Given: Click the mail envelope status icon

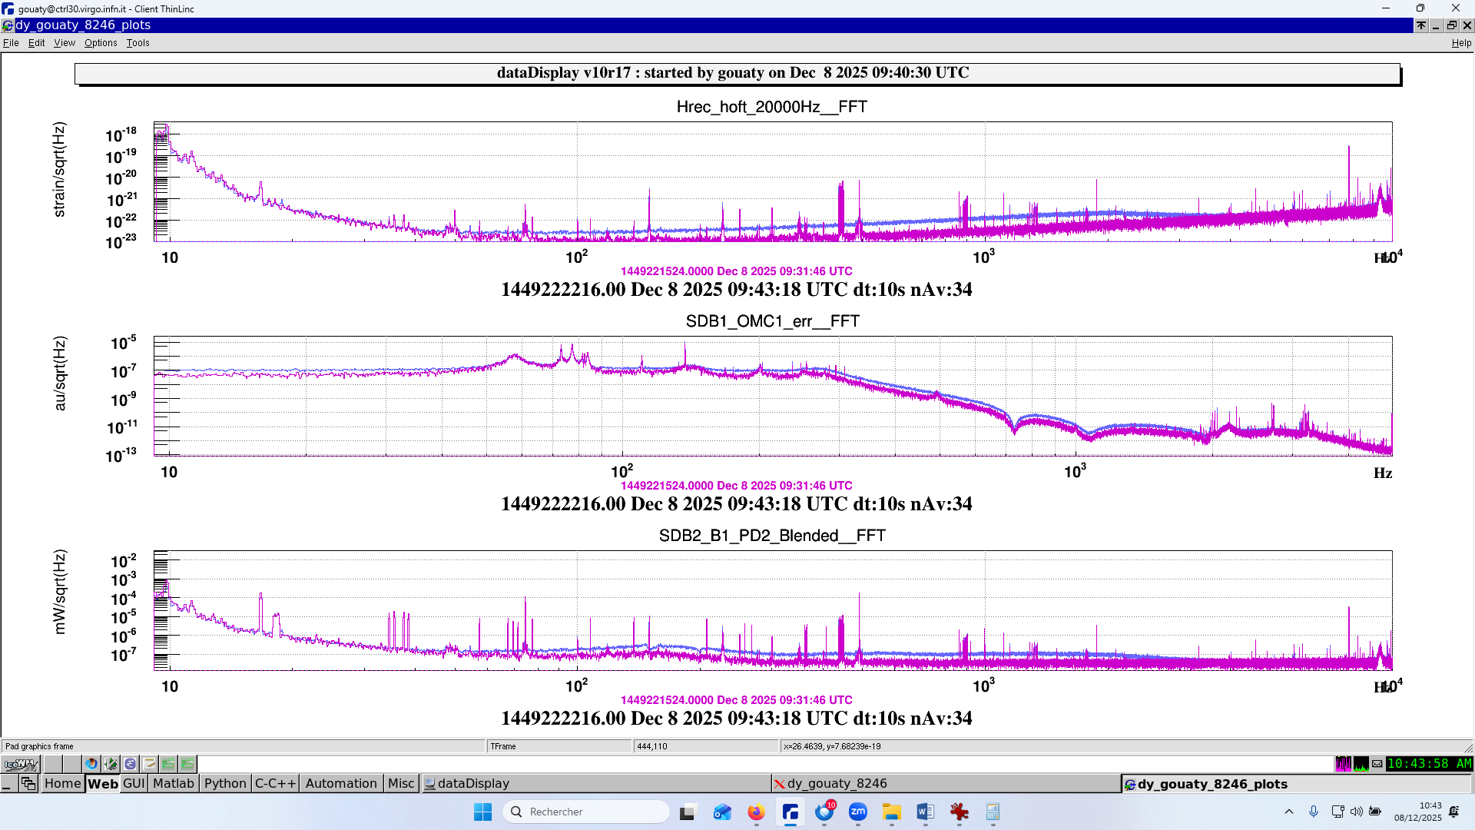Looking at the screenshot, I should tap(1377, 764).
